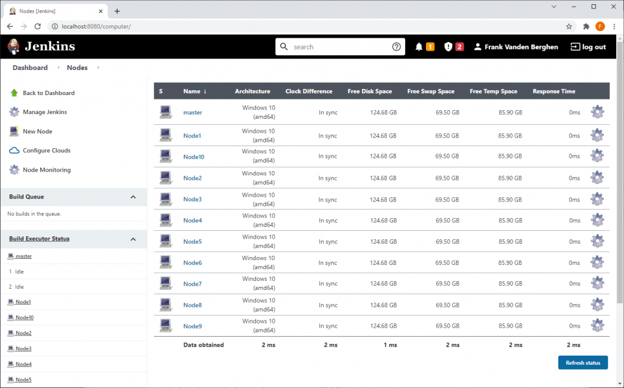Screen dimensions: 624x388
Task: Focus the Jenkins search field
Action: pyautogui.click(x=340, y=46)
